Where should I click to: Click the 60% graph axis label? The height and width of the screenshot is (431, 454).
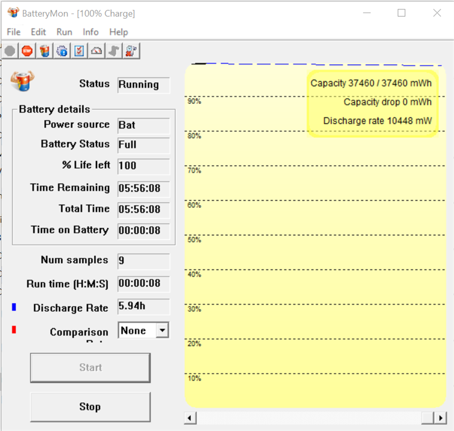[194, 205]
